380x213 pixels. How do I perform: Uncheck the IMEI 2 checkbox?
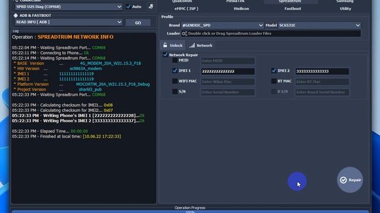[274, 70]
